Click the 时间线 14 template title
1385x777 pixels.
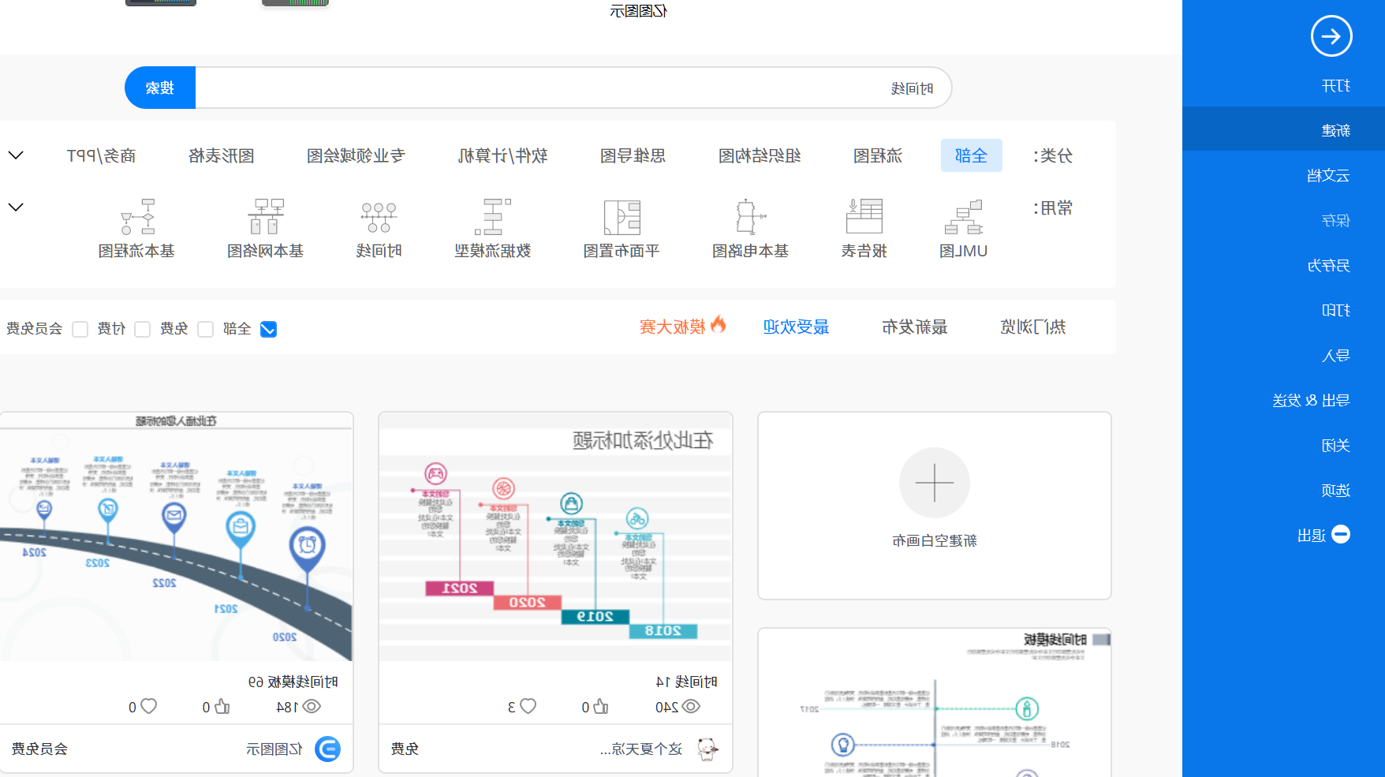click(x=687, y=682)
